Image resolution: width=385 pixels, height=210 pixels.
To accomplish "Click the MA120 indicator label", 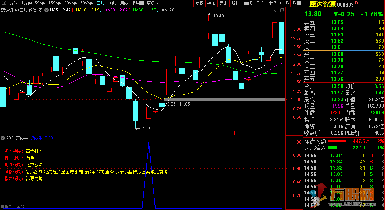I will pos(169,10).
